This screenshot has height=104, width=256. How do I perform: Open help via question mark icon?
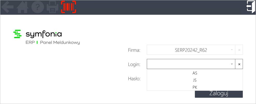(x=38, y=7)
